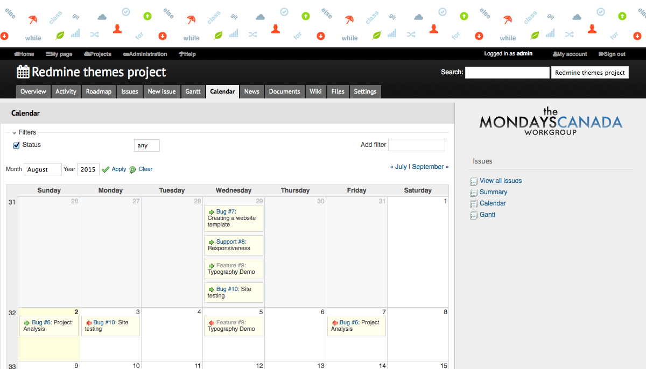Viewport: 646px width, 369px height.
Task: Open the Settings tab
Action: pos(366,91)
